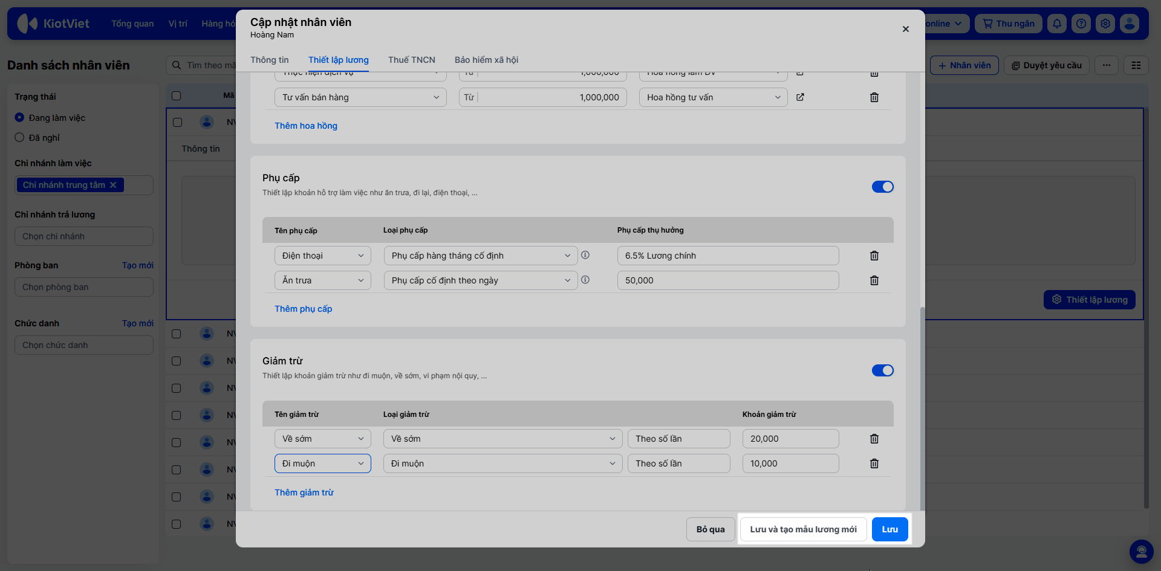The width and height of the screenshot is (1161, 571).
Task: Click the Bỏ qua button
Action: 711,529
